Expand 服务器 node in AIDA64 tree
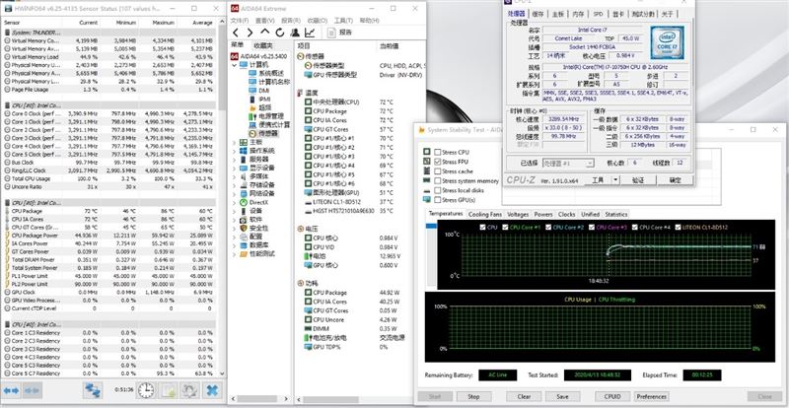Screen dimensions: 789x408 coord(234,160)
